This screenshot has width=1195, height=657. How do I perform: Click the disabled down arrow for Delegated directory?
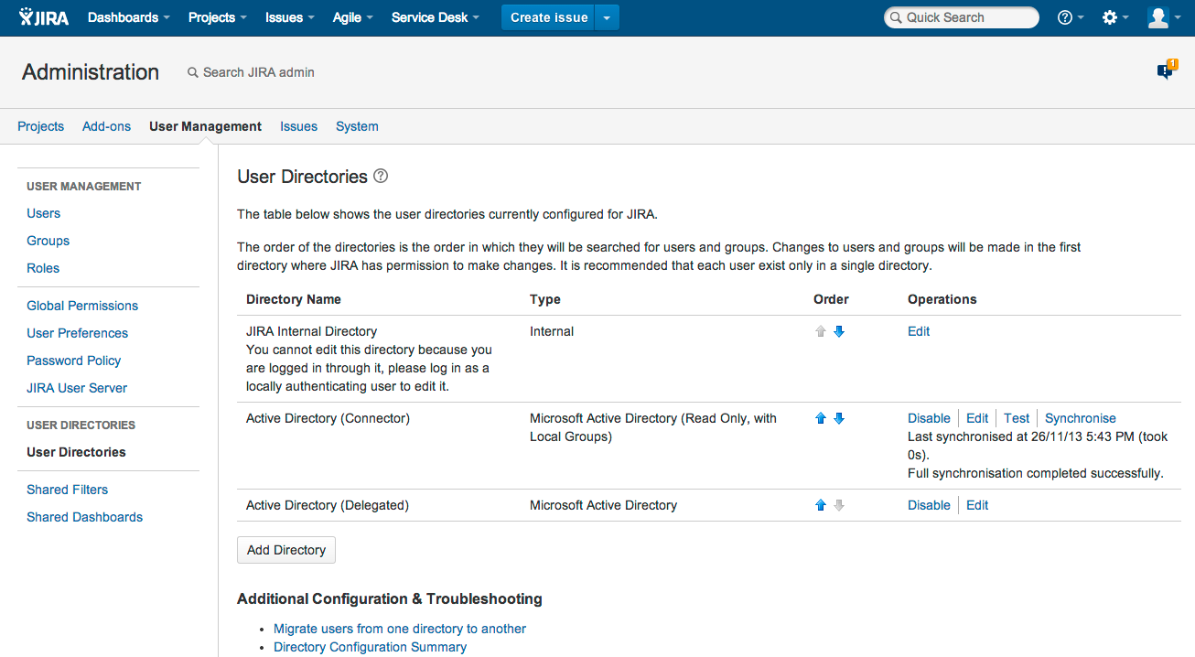(839, 505)
